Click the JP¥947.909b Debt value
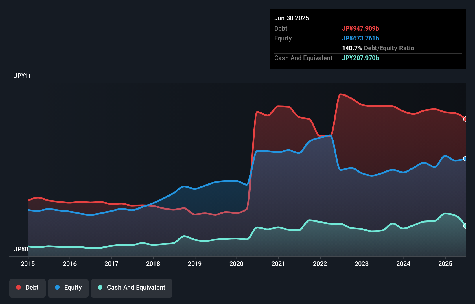 (361, 28)
